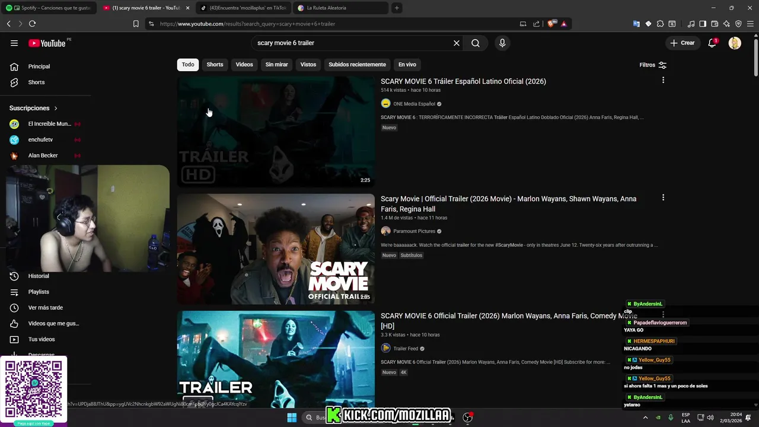Open Ver más tarde in the sidebar
The image size is (759, 427).
[45, 308]
